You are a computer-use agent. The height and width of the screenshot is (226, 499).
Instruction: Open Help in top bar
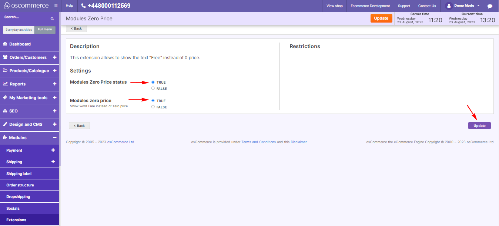69,6
